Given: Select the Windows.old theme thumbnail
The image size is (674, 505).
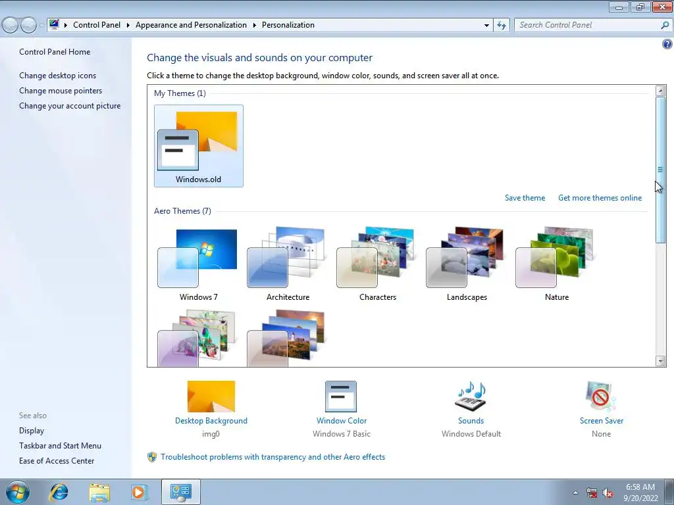Looking at the screenshot, I should tap(198, 146).
